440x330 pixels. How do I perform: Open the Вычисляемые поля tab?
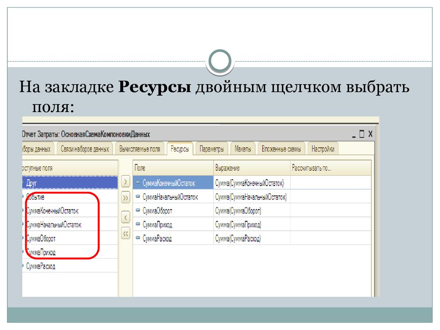[140, 149]
